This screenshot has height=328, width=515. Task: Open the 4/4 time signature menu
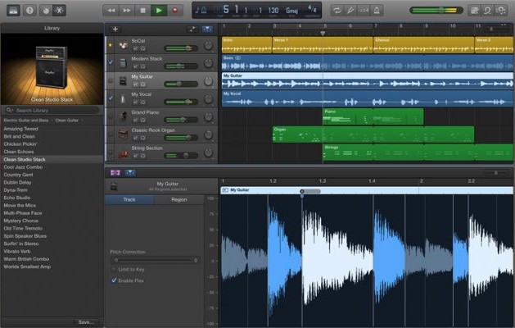pos(310,10)
